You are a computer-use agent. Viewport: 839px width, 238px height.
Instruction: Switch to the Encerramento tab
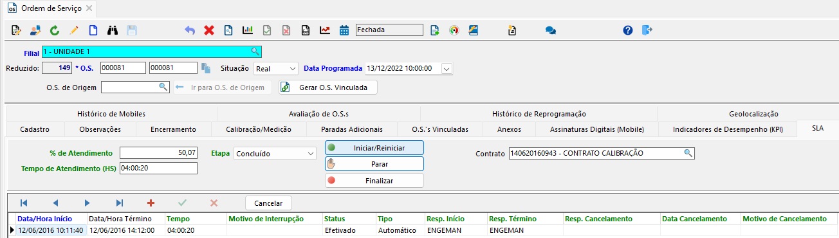pyautogui.click(x=174, y=129)
